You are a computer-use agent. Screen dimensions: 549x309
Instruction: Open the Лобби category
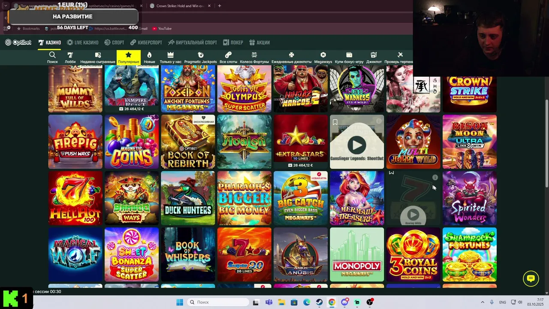tap(70, 58)
